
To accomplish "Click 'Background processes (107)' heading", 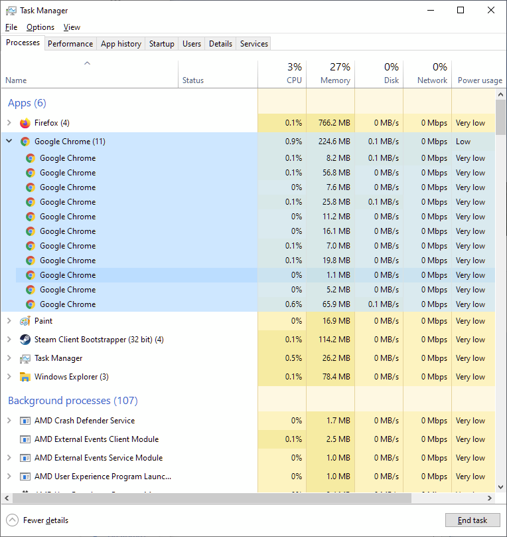I will click(73, 401).
